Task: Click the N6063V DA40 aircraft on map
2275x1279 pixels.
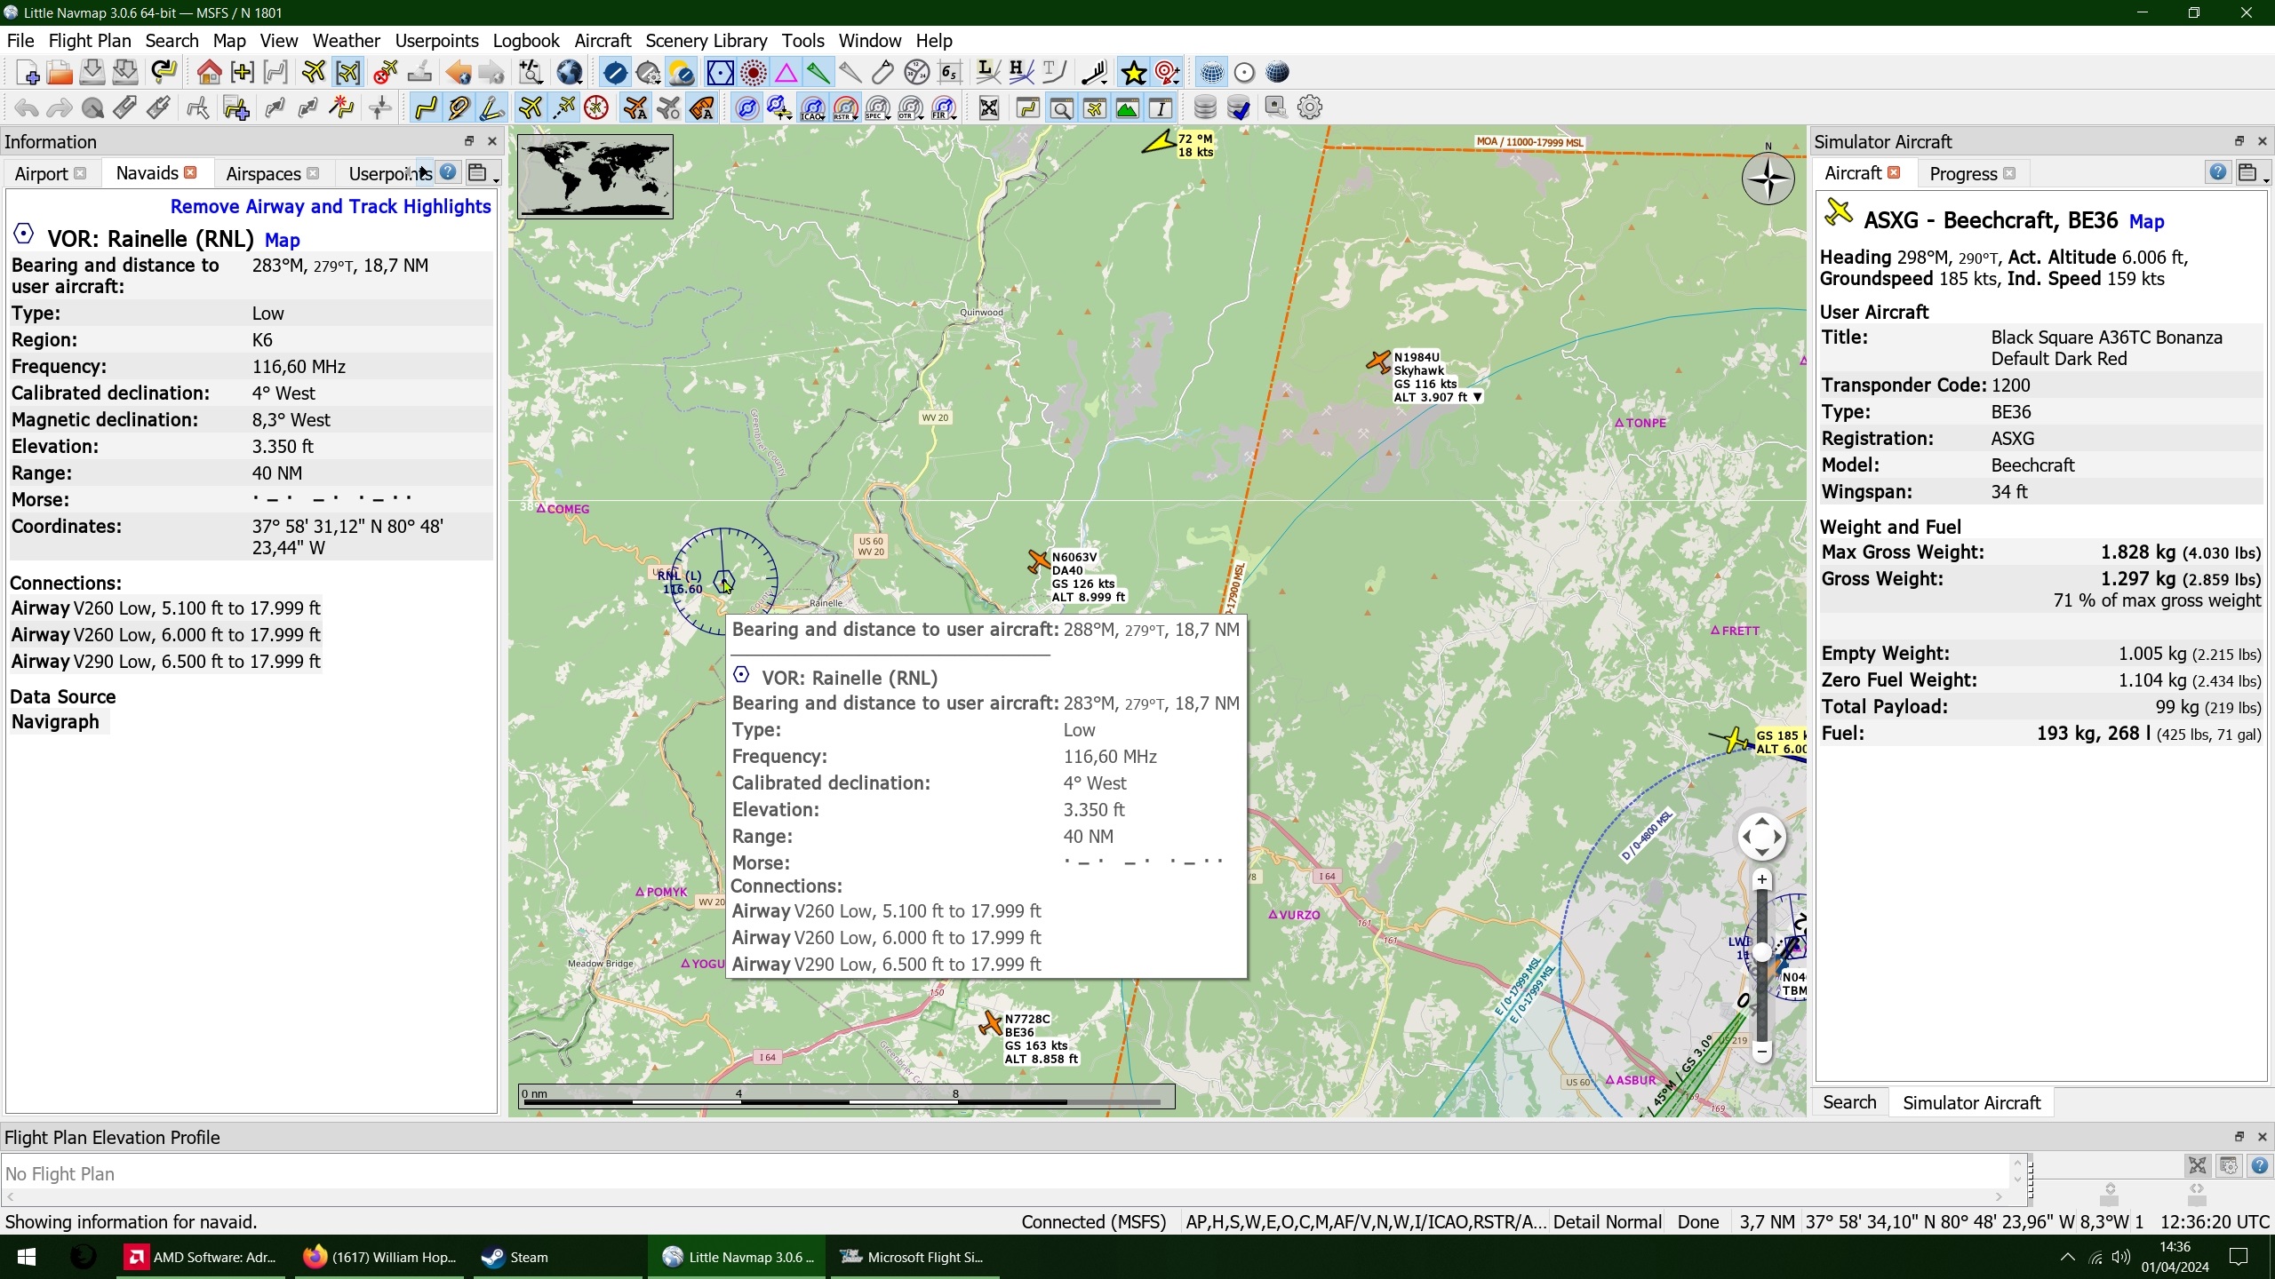Action: (x=1038, y=561)
